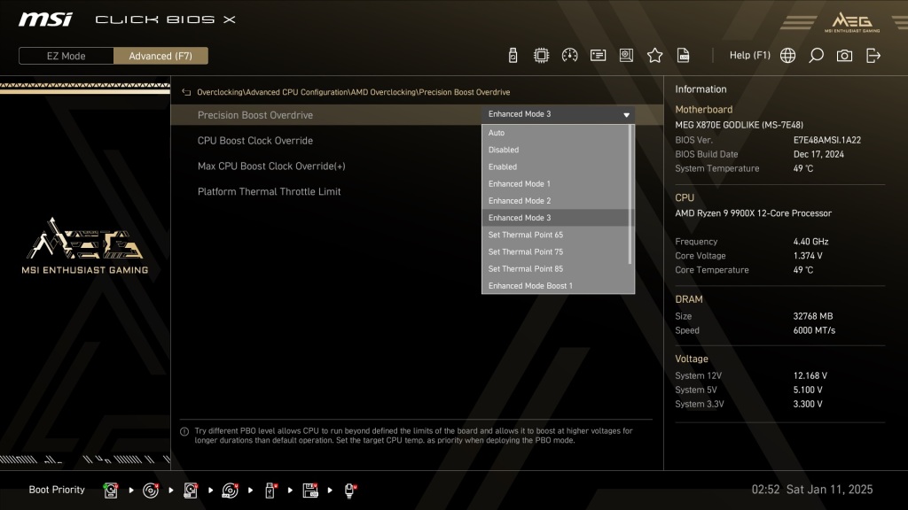This screenshot has width=908, height=510.
Task: Switch to EZ Mode
Action: click(66, 56)
